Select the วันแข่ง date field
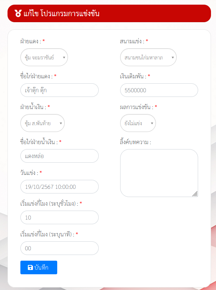 [59, 187]
